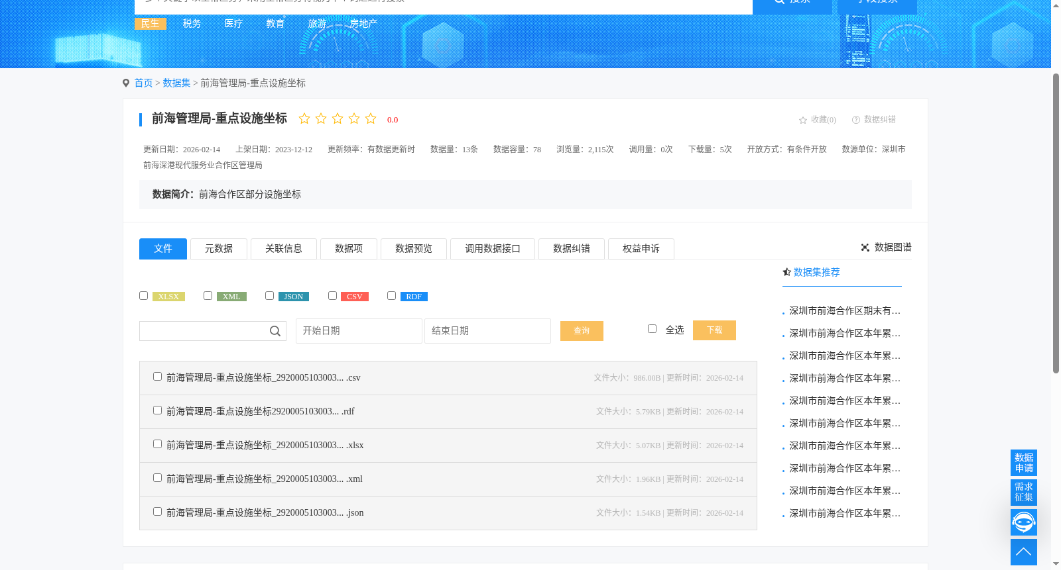This screenshot has width=1061, height=570.
Task: Select the 教育 category in the banner
Action: pyautogui.click(x=275, y=24)
